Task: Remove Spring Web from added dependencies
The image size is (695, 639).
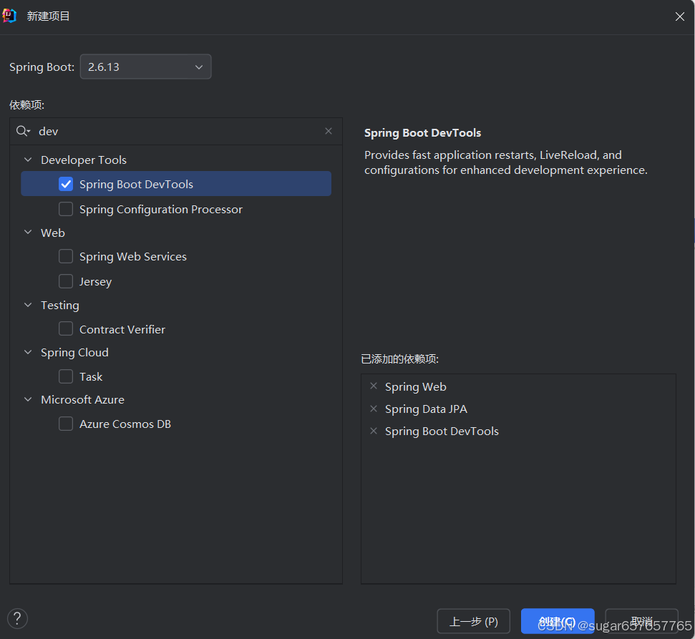Action: click(374, 386)
